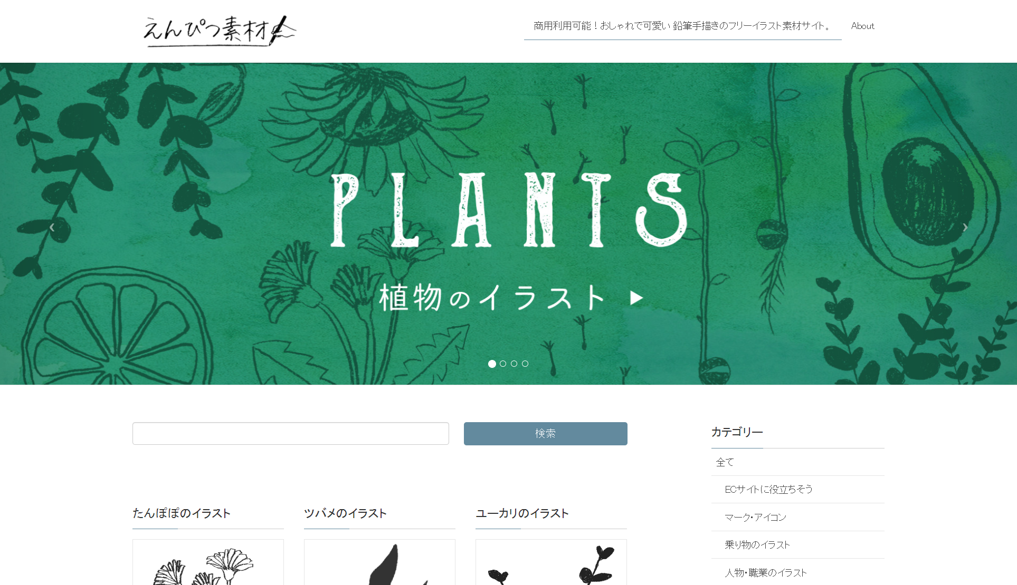This screenshot has width=1017, height=585.
Task: Open the ツバメのイラスト thumbnail
Action: (x=379, y=562)
